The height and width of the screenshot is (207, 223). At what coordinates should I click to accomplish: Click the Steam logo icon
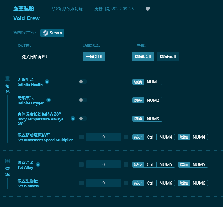coord(45,33)
